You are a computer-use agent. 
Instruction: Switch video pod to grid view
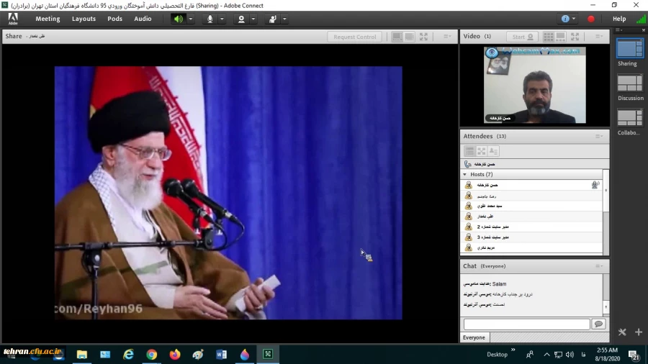549,37
